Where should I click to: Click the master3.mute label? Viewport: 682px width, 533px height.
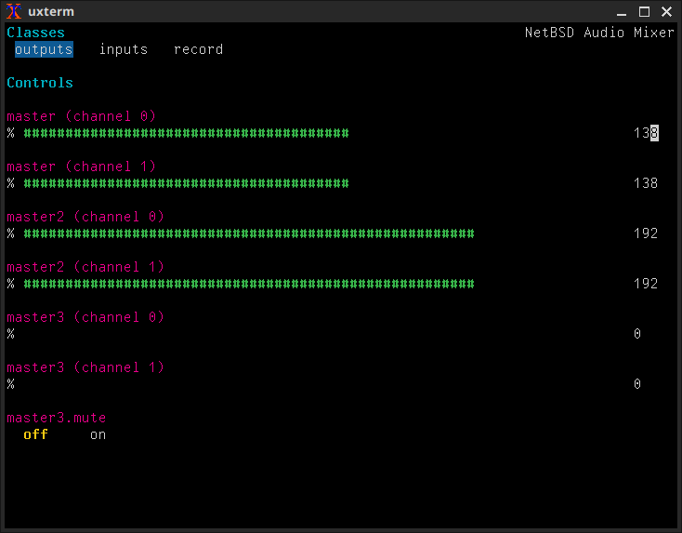tap(57, 418)
